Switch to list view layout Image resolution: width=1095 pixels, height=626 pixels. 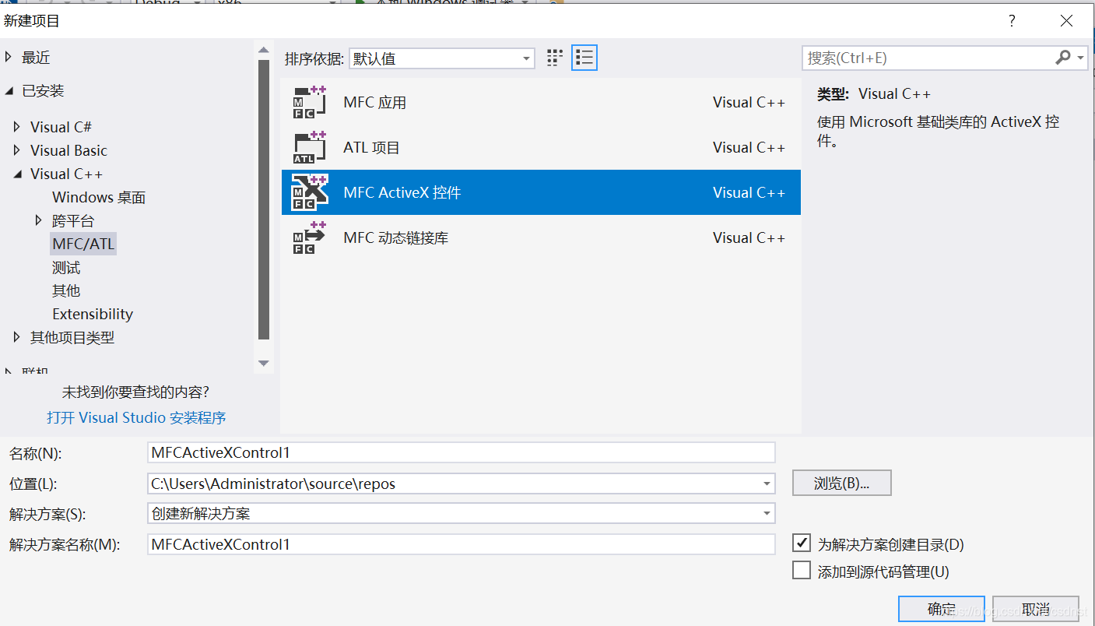click(x=584, y=58)
